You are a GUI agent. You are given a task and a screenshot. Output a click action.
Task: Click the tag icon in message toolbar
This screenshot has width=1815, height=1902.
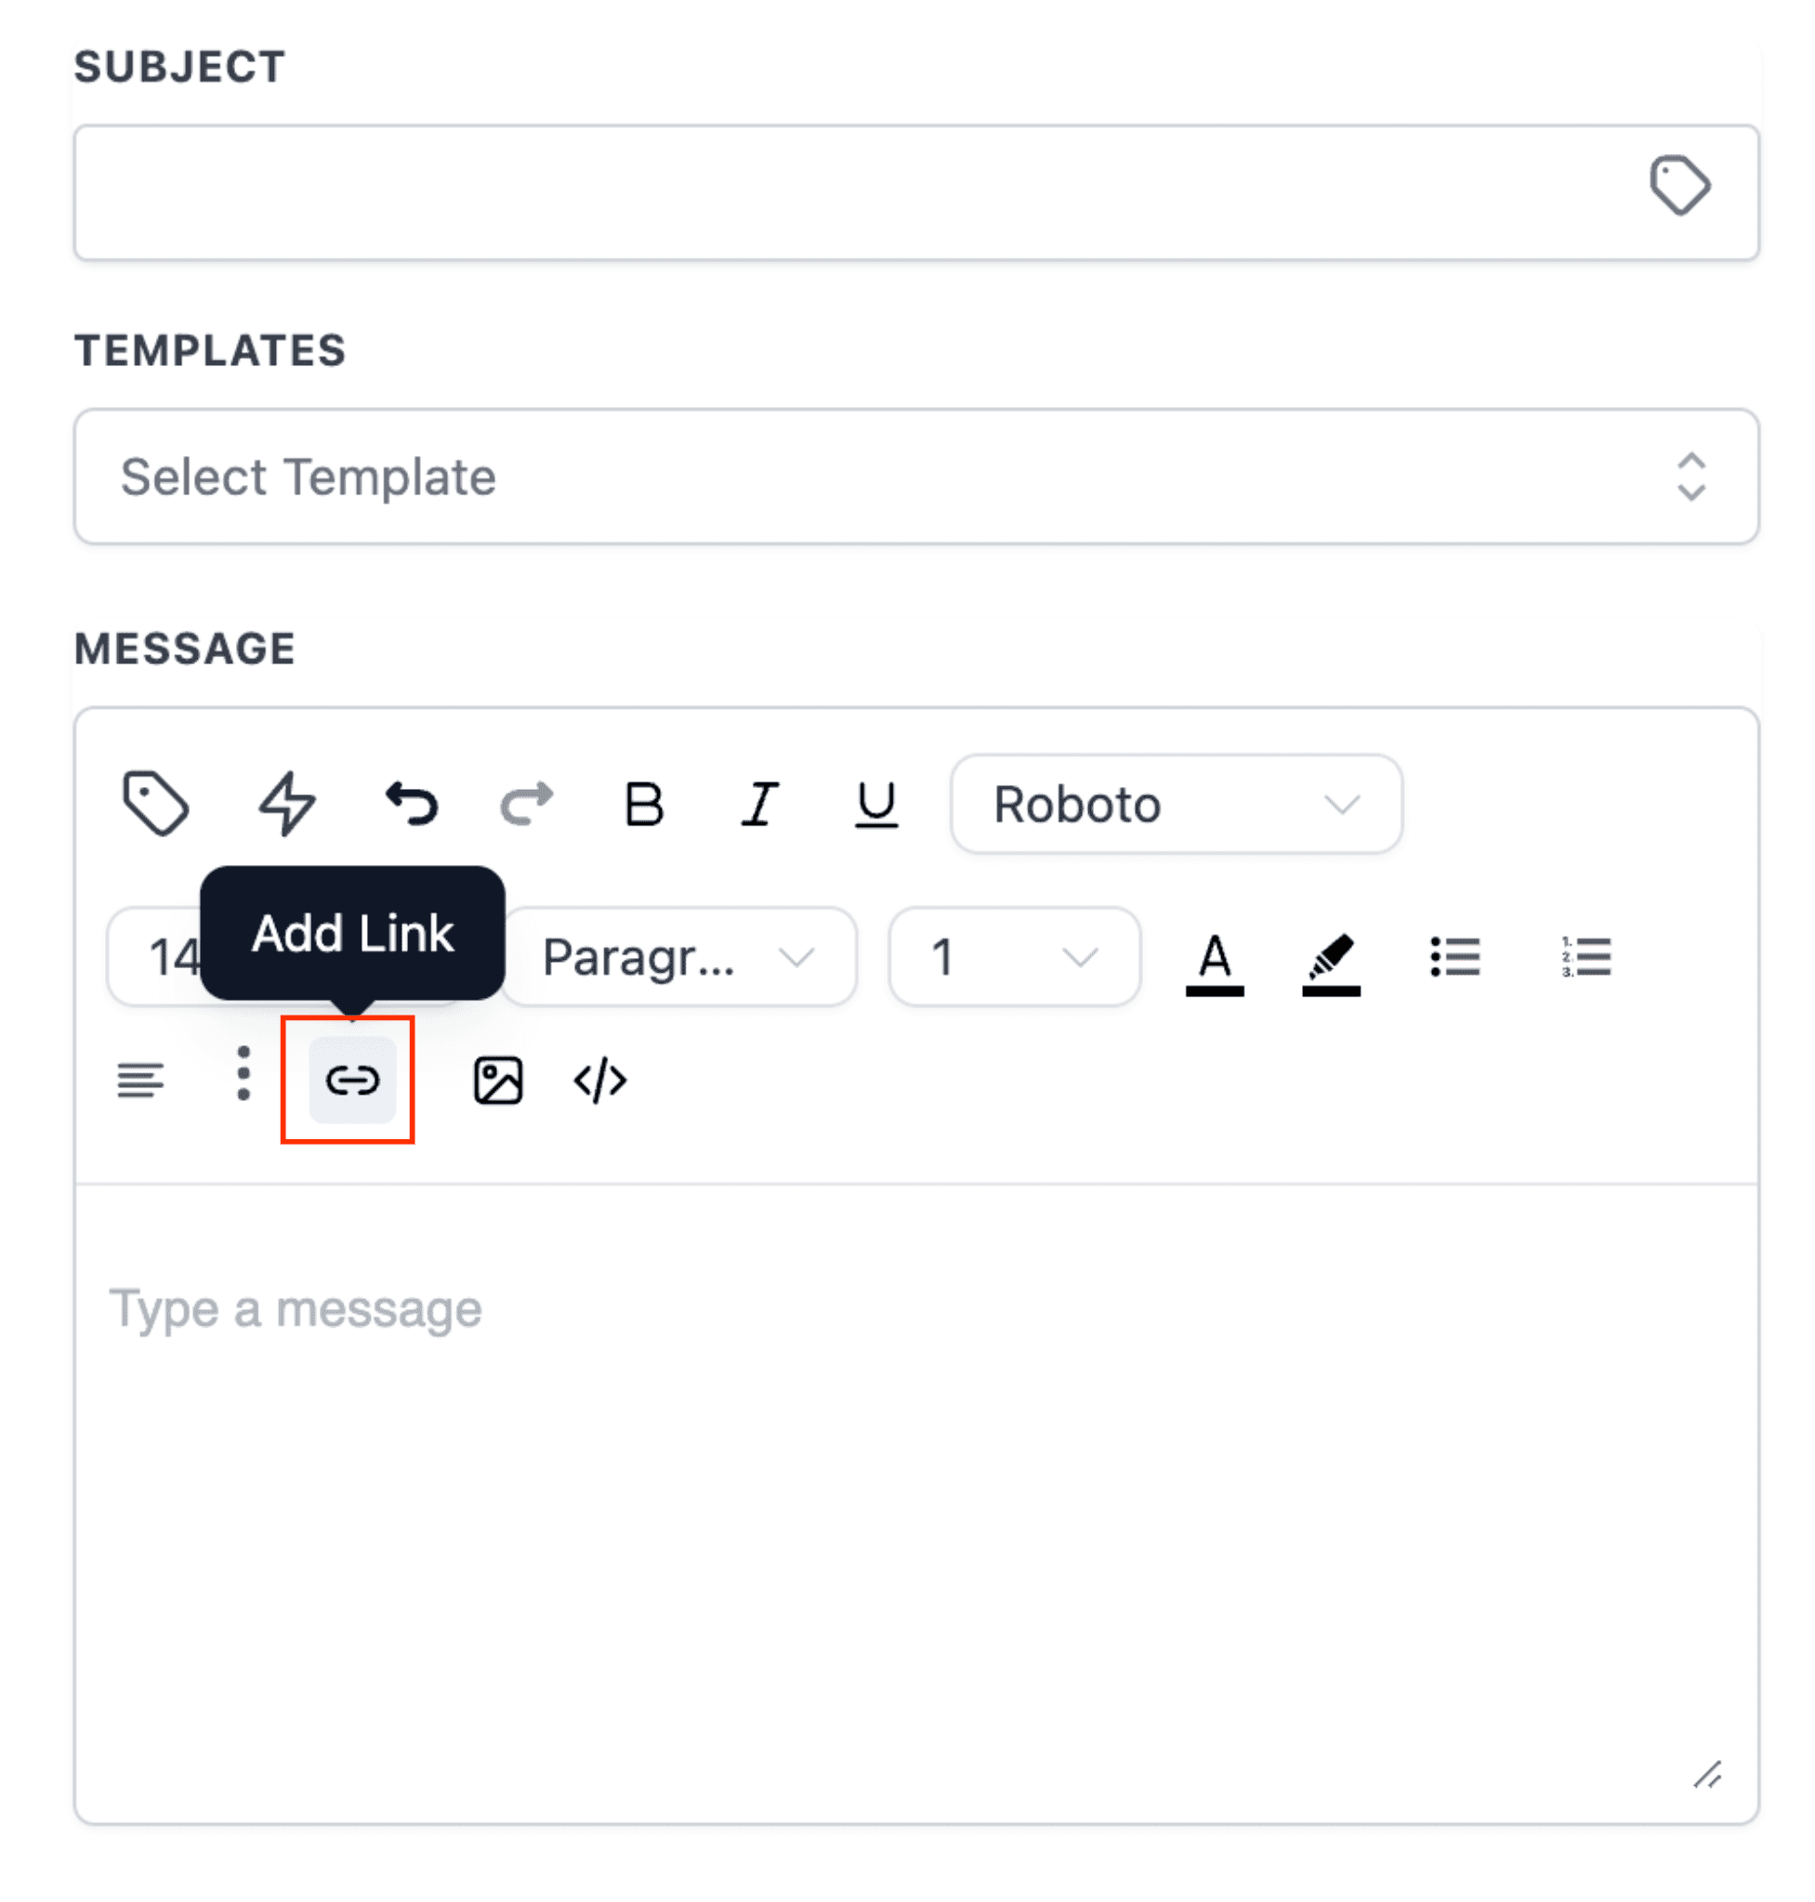point(156,803)
